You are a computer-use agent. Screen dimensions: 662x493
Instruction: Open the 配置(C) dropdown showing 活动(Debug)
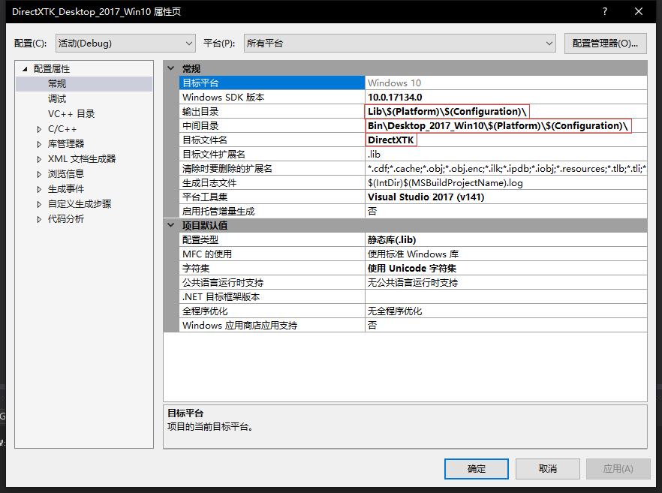point(125,43)
